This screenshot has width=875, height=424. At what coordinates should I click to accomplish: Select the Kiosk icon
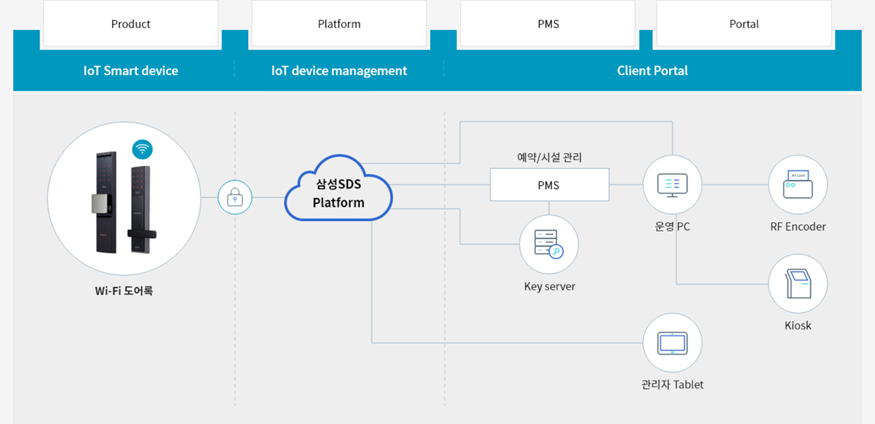click(x=798, y=284)
